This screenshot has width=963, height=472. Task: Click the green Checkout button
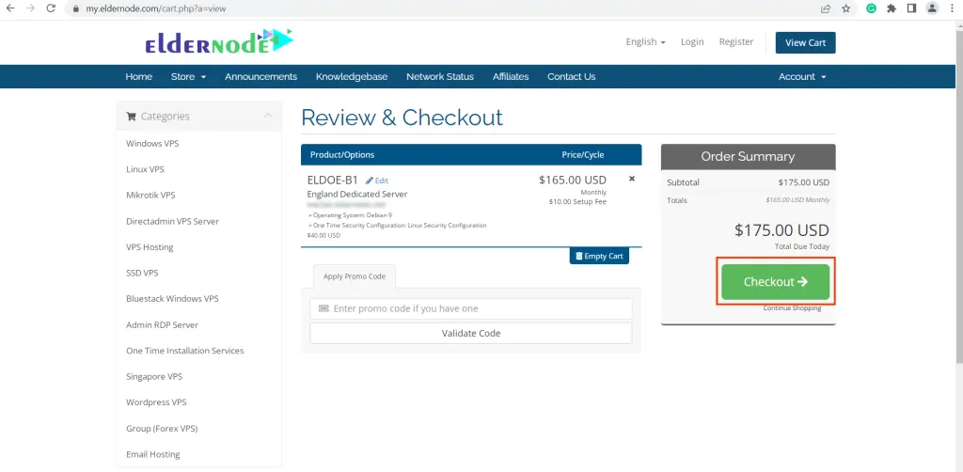coord(775,282)
